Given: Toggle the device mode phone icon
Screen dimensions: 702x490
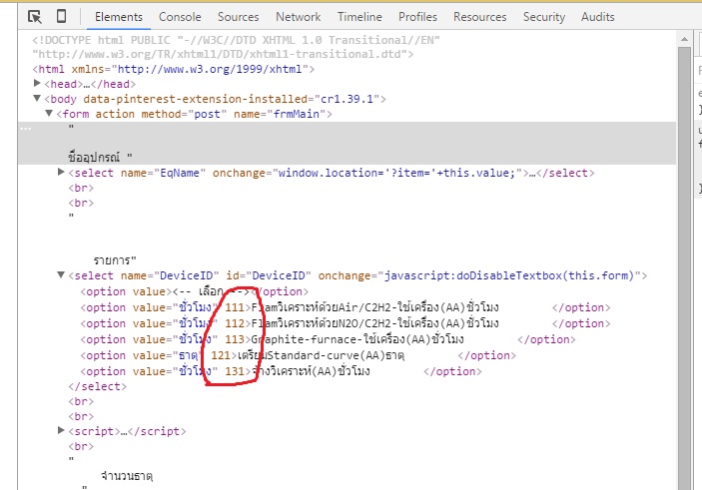Looking at the screenshot, I should coord(61,17).
